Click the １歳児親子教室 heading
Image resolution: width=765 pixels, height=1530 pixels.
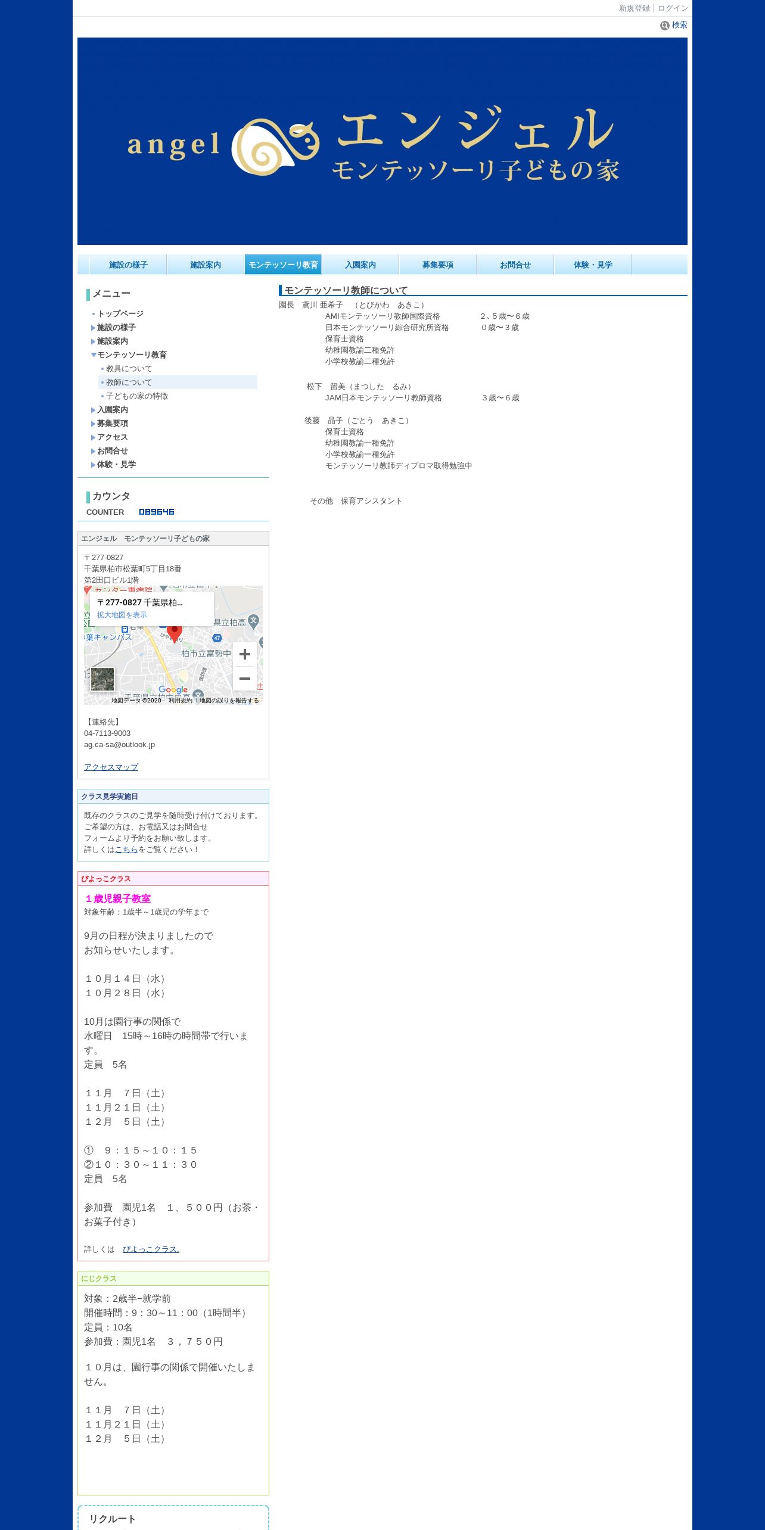(117, 898)
